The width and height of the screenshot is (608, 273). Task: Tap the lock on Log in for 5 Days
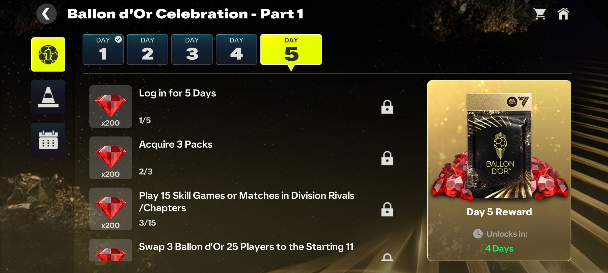[x=387, y=107]
